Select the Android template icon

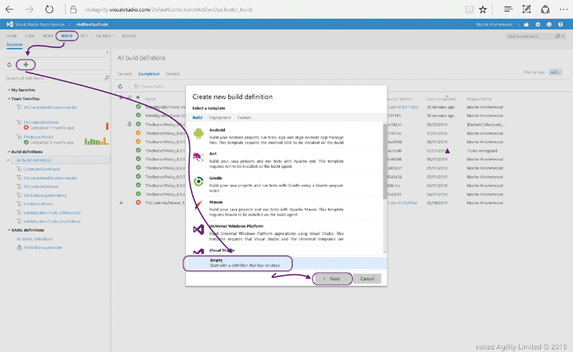[x=198, y=134]
